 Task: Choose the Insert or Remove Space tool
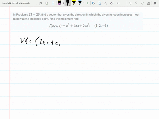53,3
